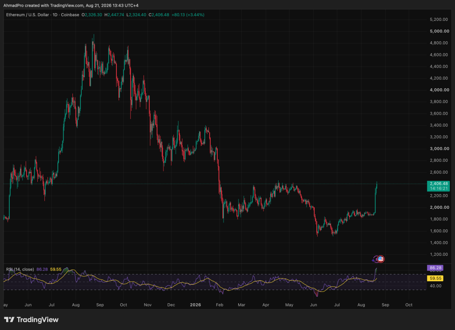Click the 1,800.00 price scale label
Viewport: 455px width, 330px height.
pyautogui.click(x=439, y=219)
